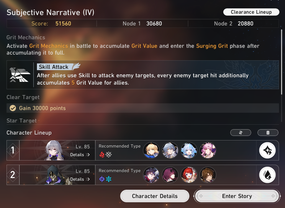Select the Node 1 score tab
Screen dimensions: 285x208
point(142,23)
